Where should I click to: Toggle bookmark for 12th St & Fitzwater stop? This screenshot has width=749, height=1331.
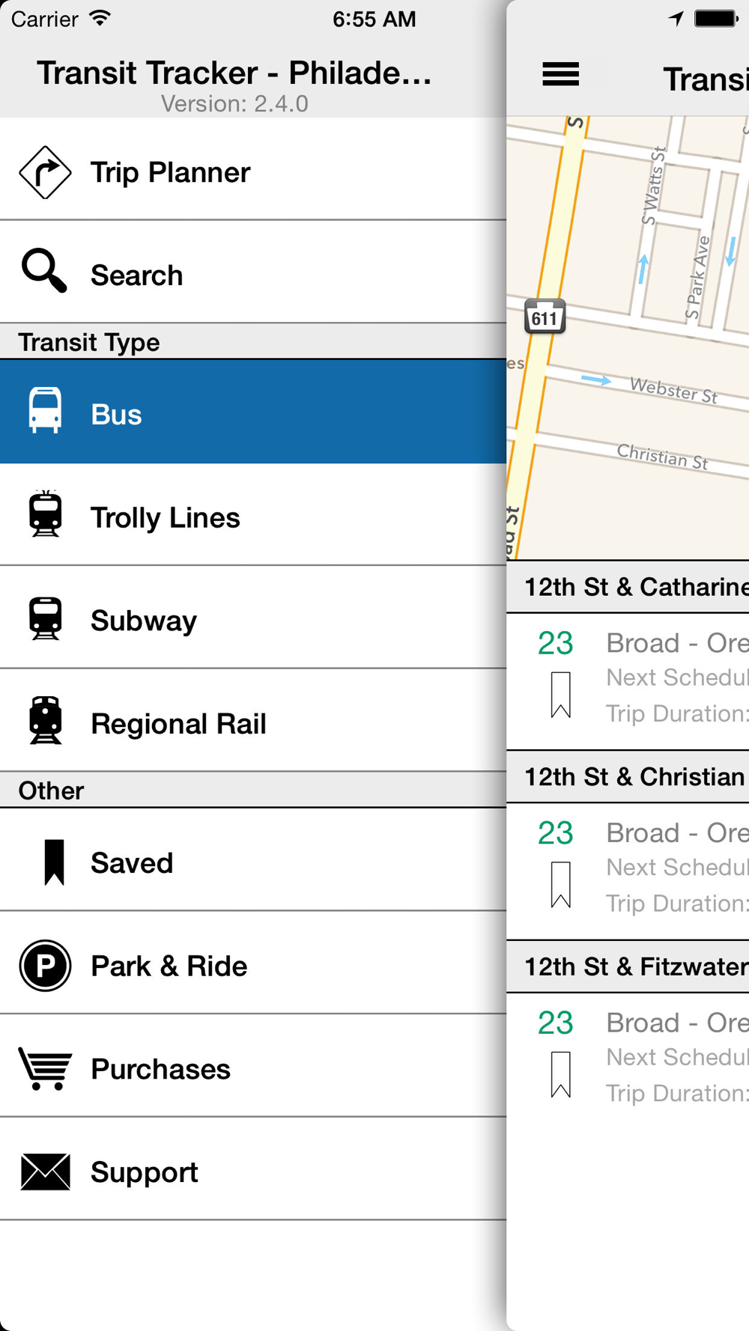(560, 1074)
